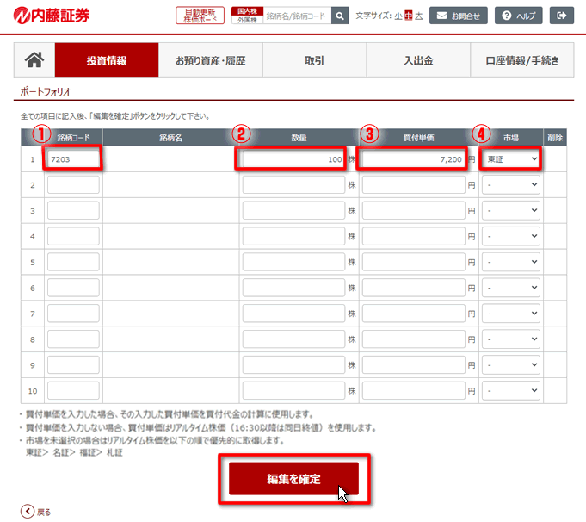Expand market dropdown in row 2
This screenshot has width=586, height=522.
pyautogui.click(x=511, y=185)
